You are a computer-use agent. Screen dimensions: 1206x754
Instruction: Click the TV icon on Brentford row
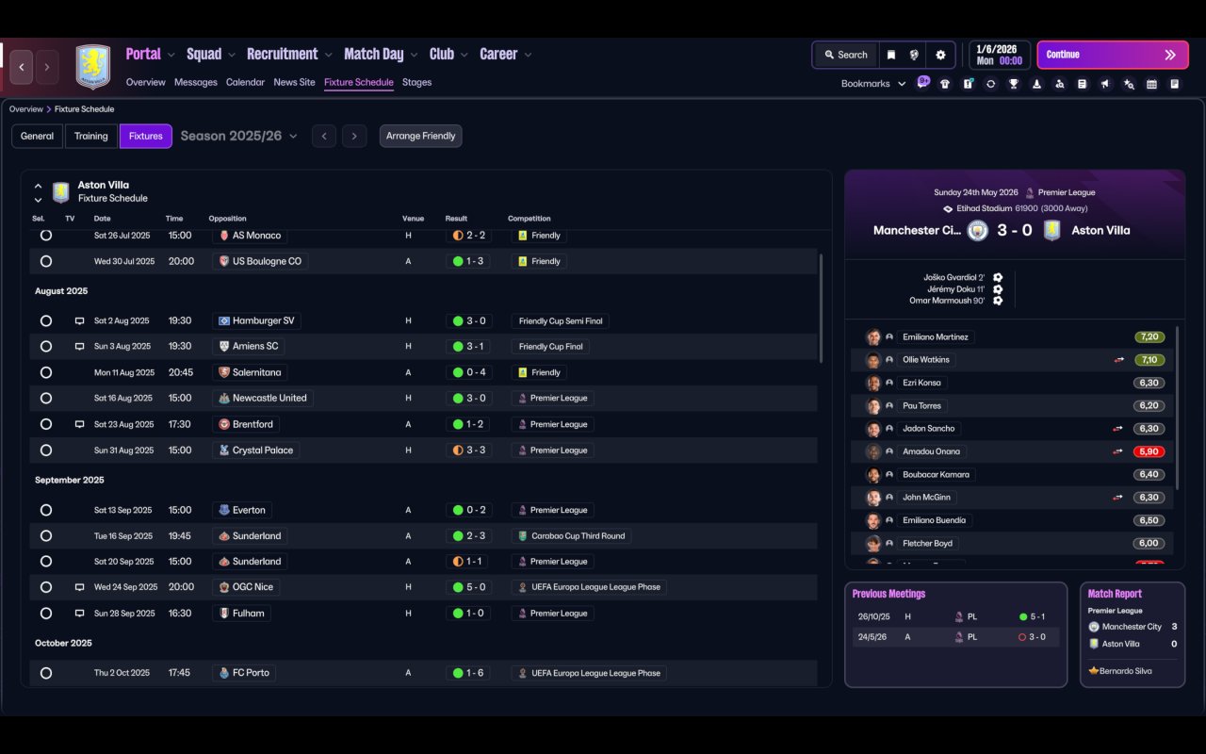(x=80, y=424)
